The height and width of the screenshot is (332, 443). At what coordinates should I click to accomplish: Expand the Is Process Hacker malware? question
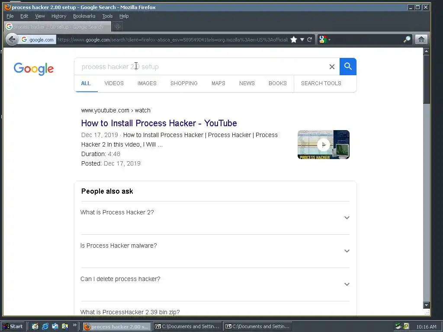click(x=215, y=251)
